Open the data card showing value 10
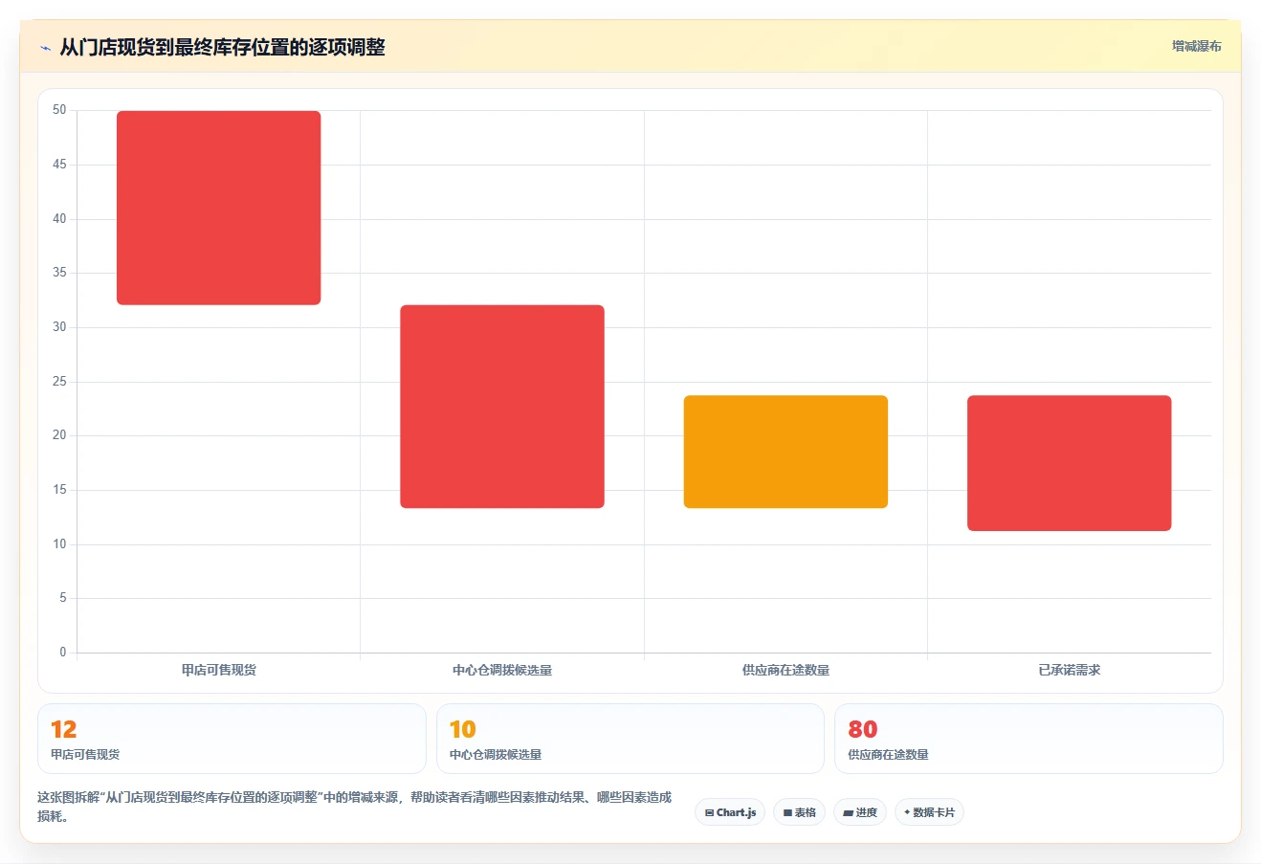1261x864 pixels. (630, 739)
